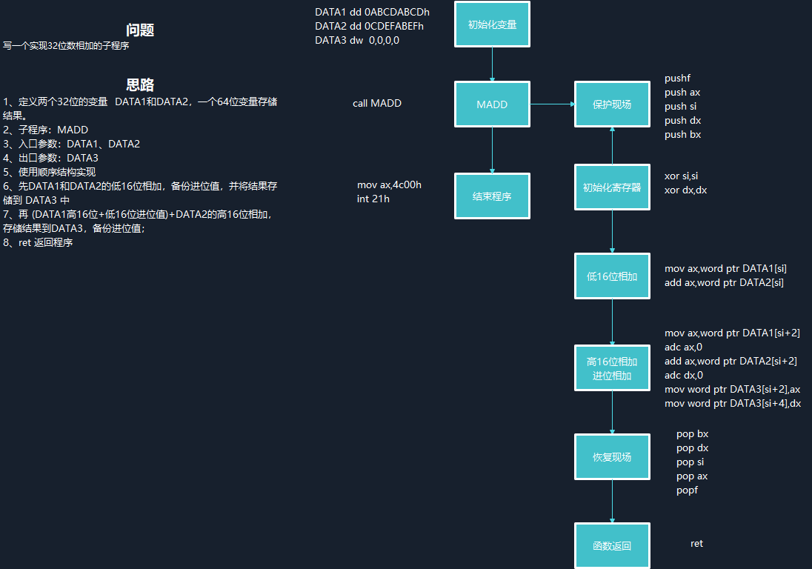Screen dimensions: 812x569
Task: Click the 高16位相加 进位相加 node
Action: 612,368
